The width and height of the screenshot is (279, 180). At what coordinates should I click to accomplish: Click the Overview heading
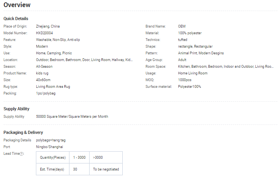(x=17, y=5)
